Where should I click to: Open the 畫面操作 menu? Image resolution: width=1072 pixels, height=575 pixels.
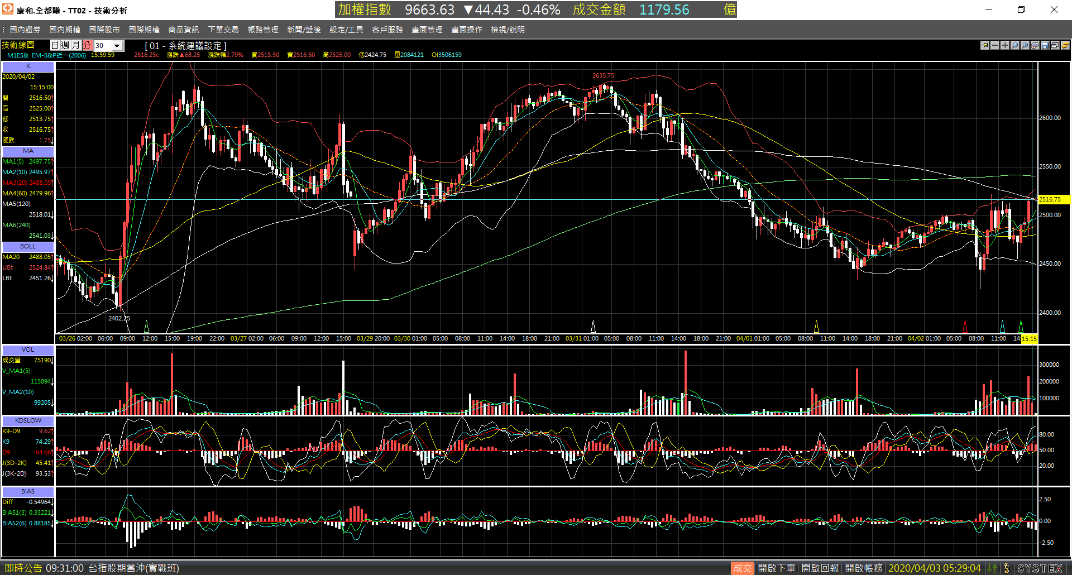click(467, 30)
